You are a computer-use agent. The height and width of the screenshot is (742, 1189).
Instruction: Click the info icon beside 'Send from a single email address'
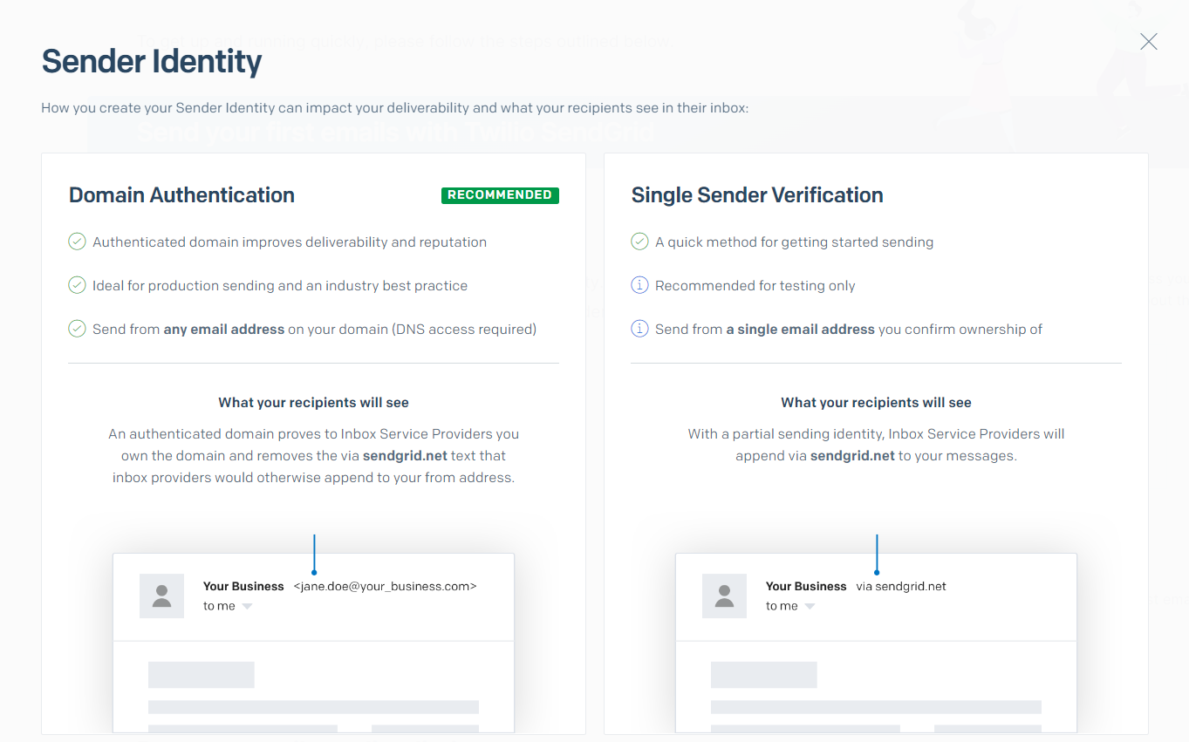(639, 329)
